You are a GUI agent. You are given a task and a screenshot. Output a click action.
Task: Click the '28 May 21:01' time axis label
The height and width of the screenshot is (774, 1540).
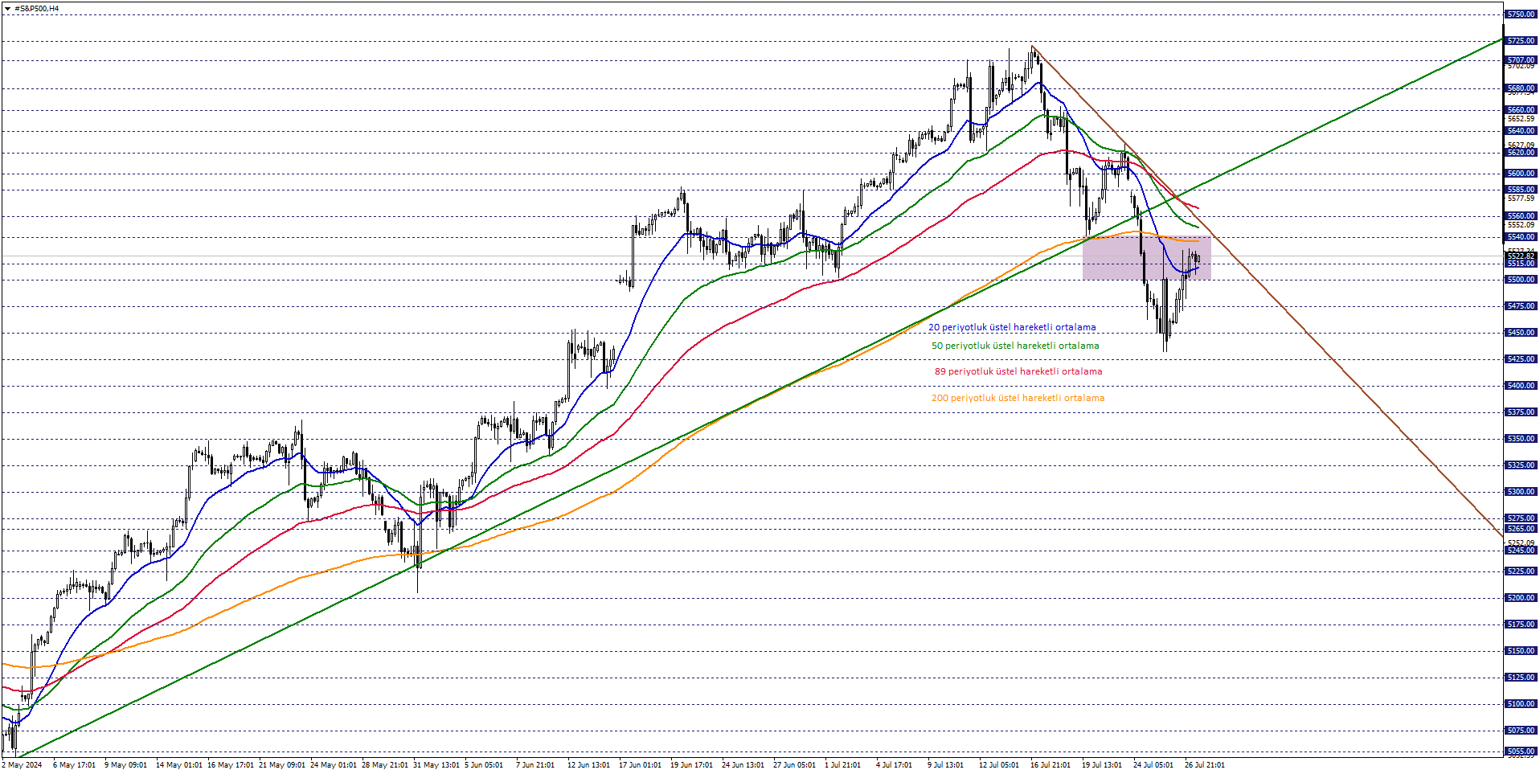point(384,765)
